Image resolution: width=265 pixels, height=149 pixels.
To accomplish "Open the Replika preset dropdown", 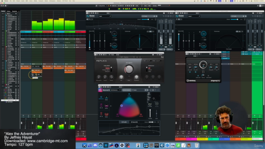I will pos(126,57).
